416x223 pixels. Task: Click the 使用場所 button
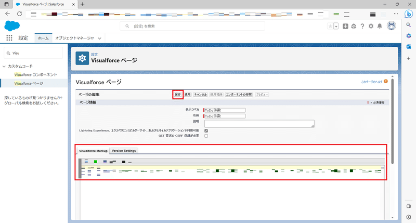coord(216,95)
